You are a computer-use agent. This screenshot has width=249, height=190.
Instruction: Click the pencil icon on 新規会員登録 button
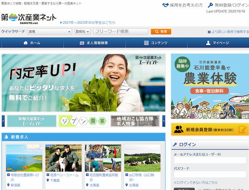coord(242,129)
